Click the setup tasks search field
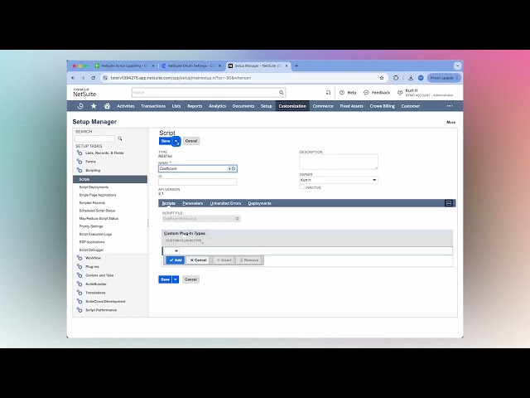The width and height of the screenshot is (530, 398). pos(94,138)
